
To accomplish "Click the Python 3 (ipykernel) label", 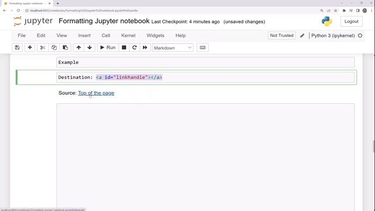I will [x=333, y=36].
